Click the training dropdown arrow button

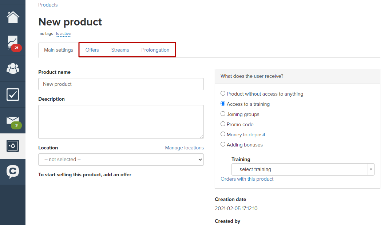pos(371,169)
